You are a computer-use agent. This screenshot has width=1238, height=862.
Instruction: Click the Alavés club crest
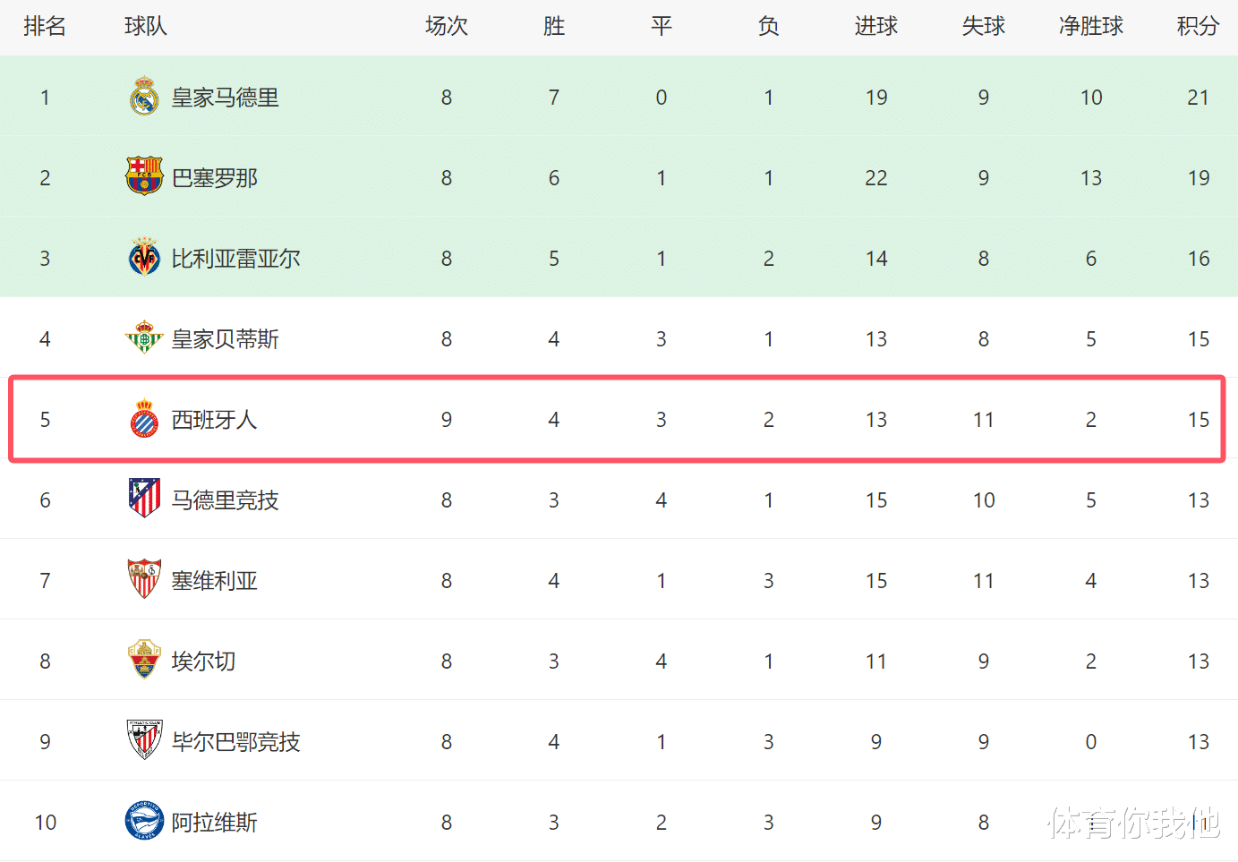click(144, 821)
